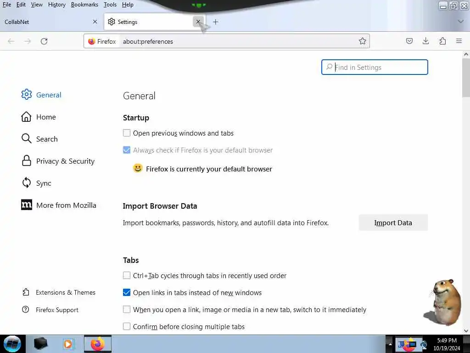Viewport: 470px width, 353px height.
Task: Open Extensions & Themes link
Action: click(x=59, y=292)
